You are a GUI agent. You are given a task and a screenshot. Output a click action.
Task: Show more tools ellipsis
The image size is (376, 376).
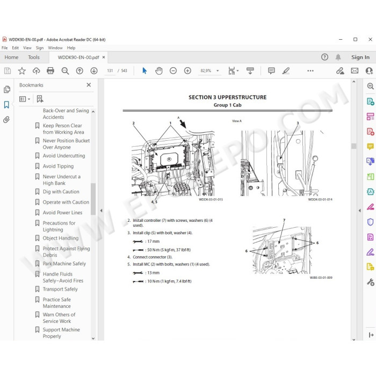point(310,71)
